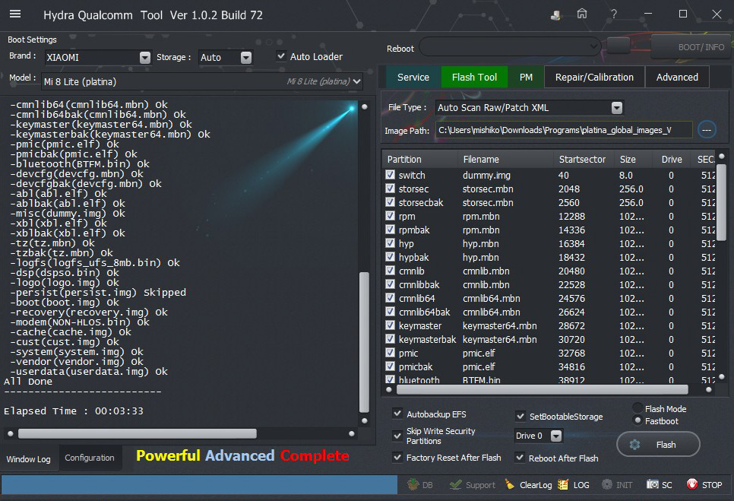
Task: Take a screenshot with the SC button
Action: point(659,485)
